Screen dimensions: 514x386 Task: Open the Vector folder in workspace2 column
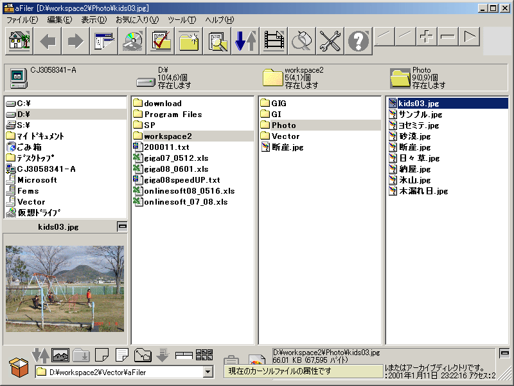tap(320, 136)
